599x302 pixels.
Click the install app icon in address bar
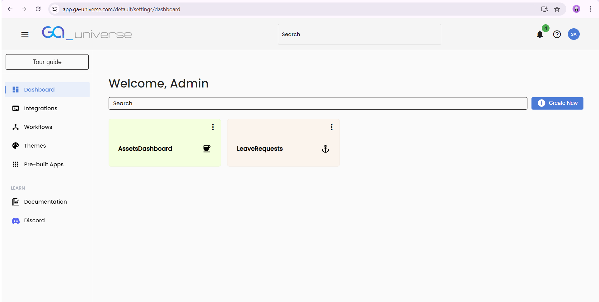coord(544,9)
